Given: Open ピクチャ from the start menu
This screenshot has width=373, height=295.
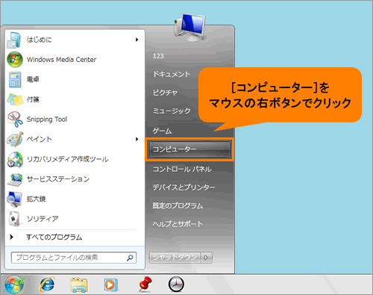Looking at the screenshot, I should (165, 93).
